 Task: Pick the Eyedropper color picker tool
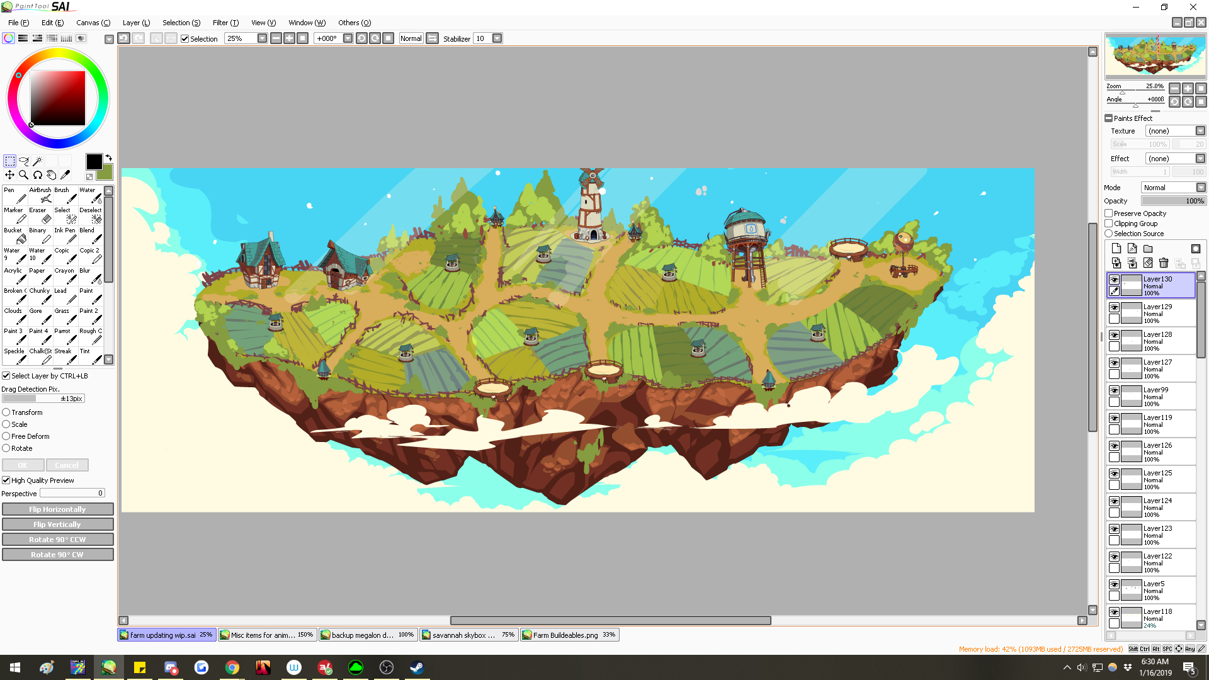(x=65, y=175)
